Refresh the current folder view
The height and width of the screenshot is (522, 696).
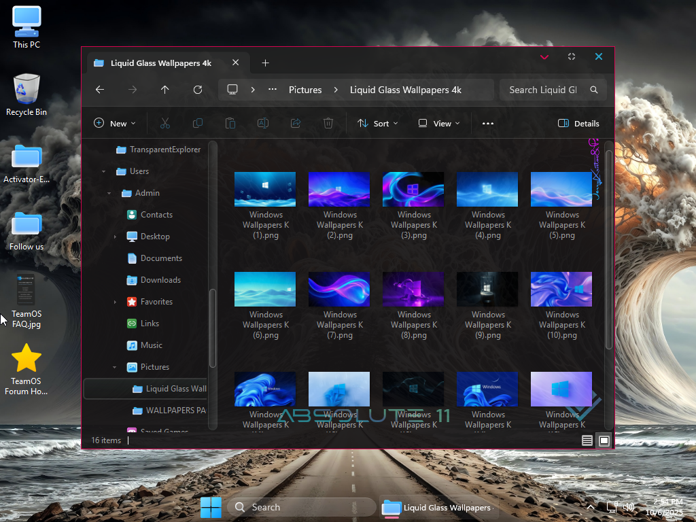coord(198,90)
